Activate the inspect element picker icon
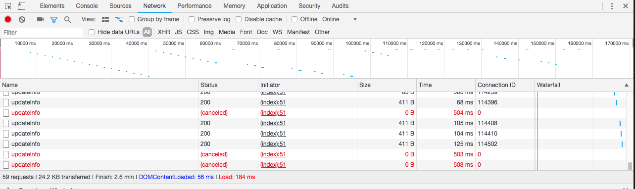The width and height of the screenshot is (635, 189). tap(8, 6)
